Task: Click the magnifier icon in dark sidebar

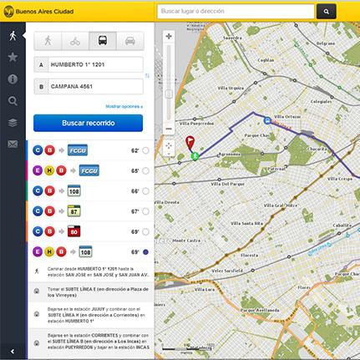Action: tap(13, 101)
